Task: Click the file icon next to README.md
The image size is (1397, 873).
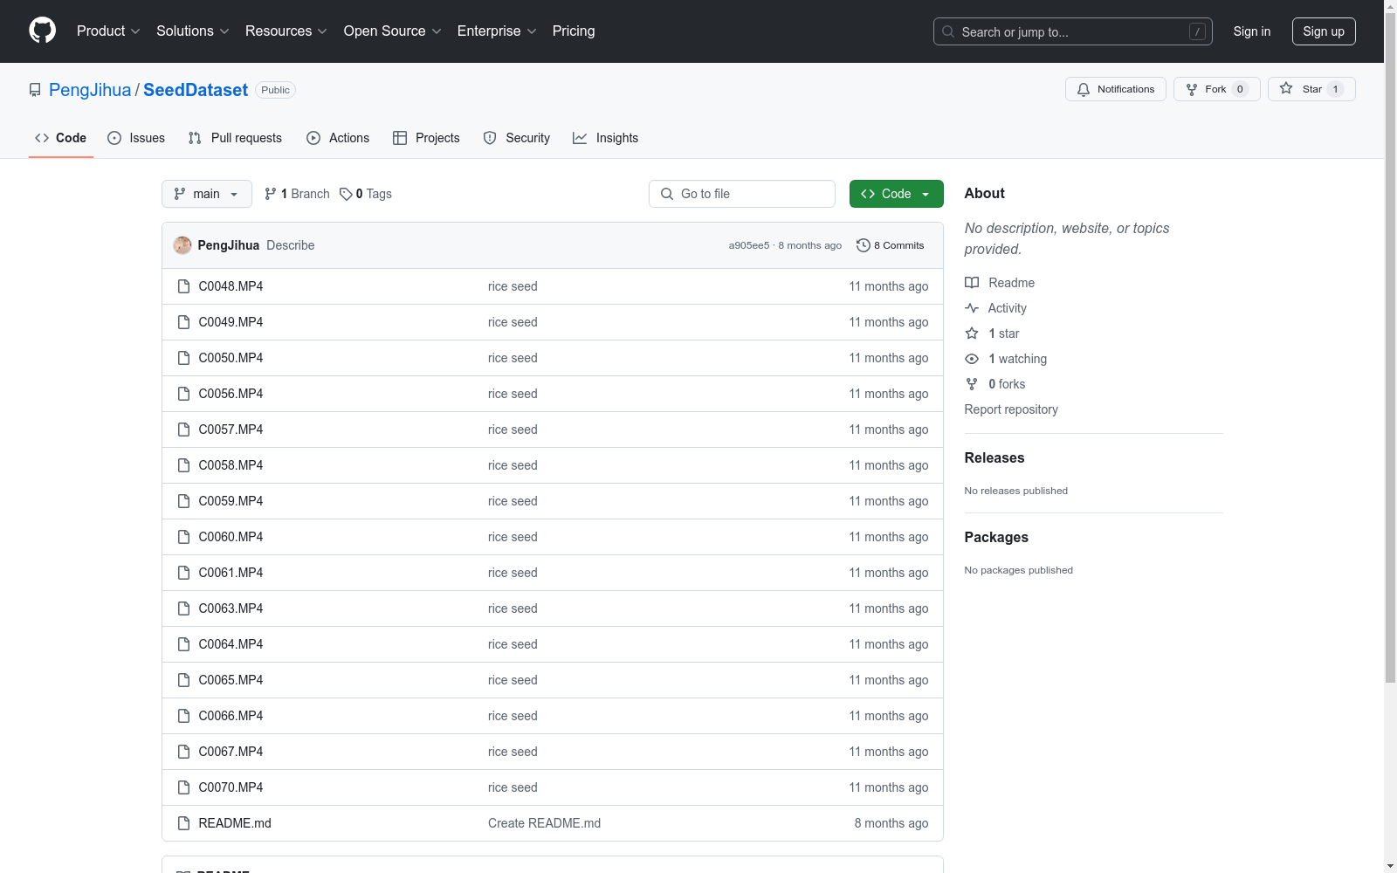Action: (183, 823)
